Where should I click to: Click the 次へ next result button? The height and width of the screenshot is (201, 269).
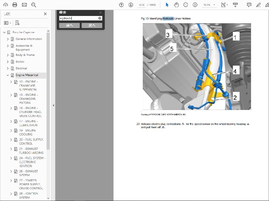tap(92, 25)
